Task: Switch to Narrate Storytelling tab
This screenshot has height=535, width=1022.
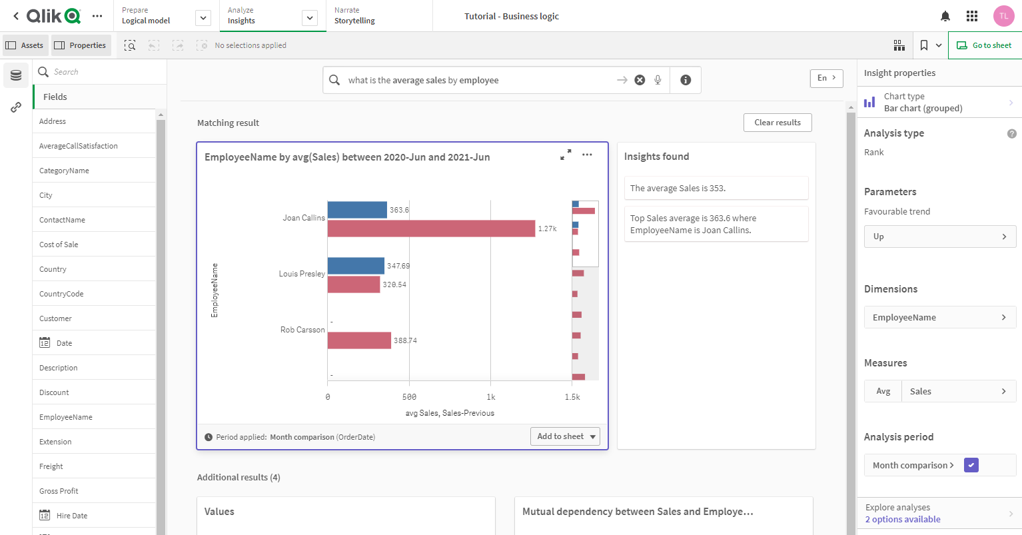Action: pos(354,16)
